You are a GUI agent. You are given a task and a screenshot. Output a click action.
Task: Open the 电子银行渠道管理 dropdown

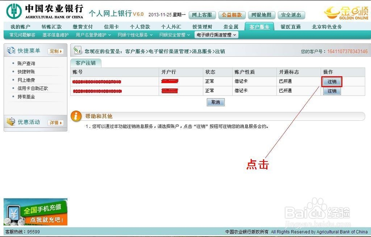click(x=215, y=34)
